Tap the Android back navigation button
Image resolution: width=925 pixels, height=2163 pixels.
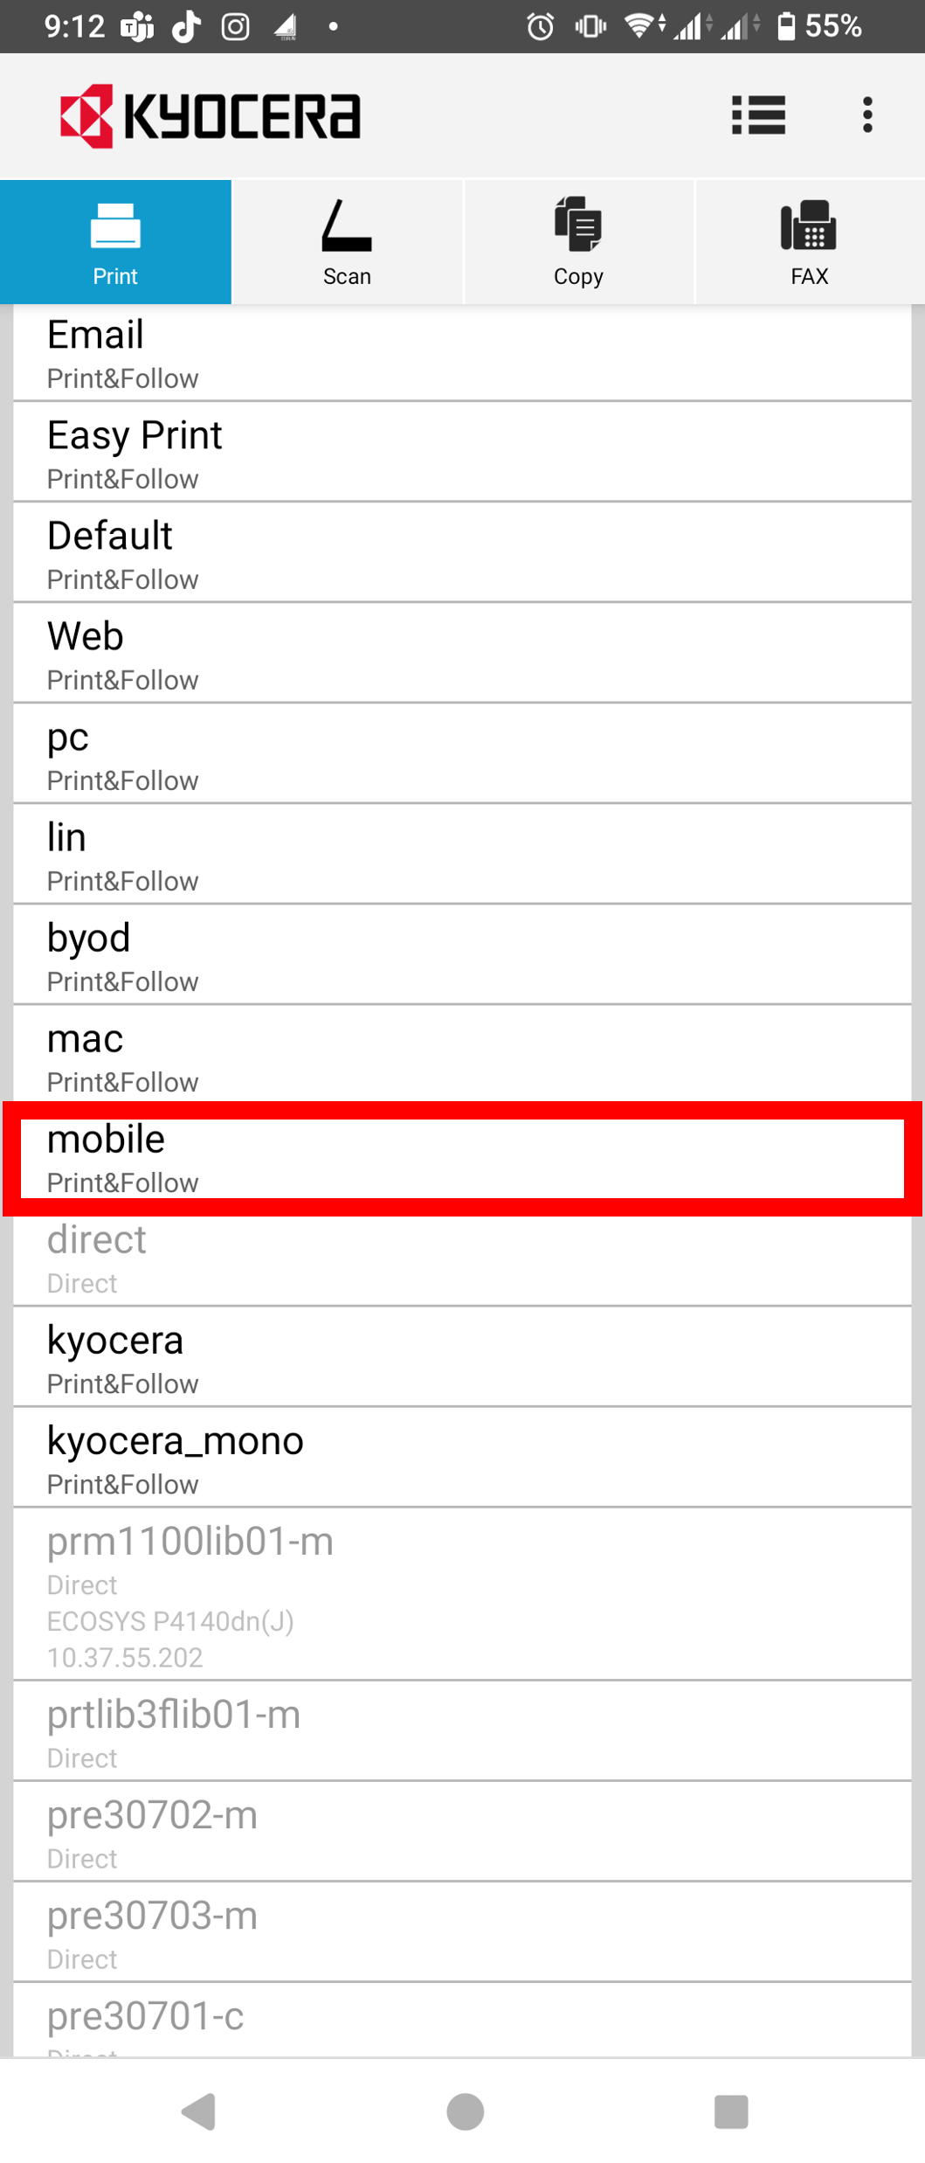(x=198, y=2111)
